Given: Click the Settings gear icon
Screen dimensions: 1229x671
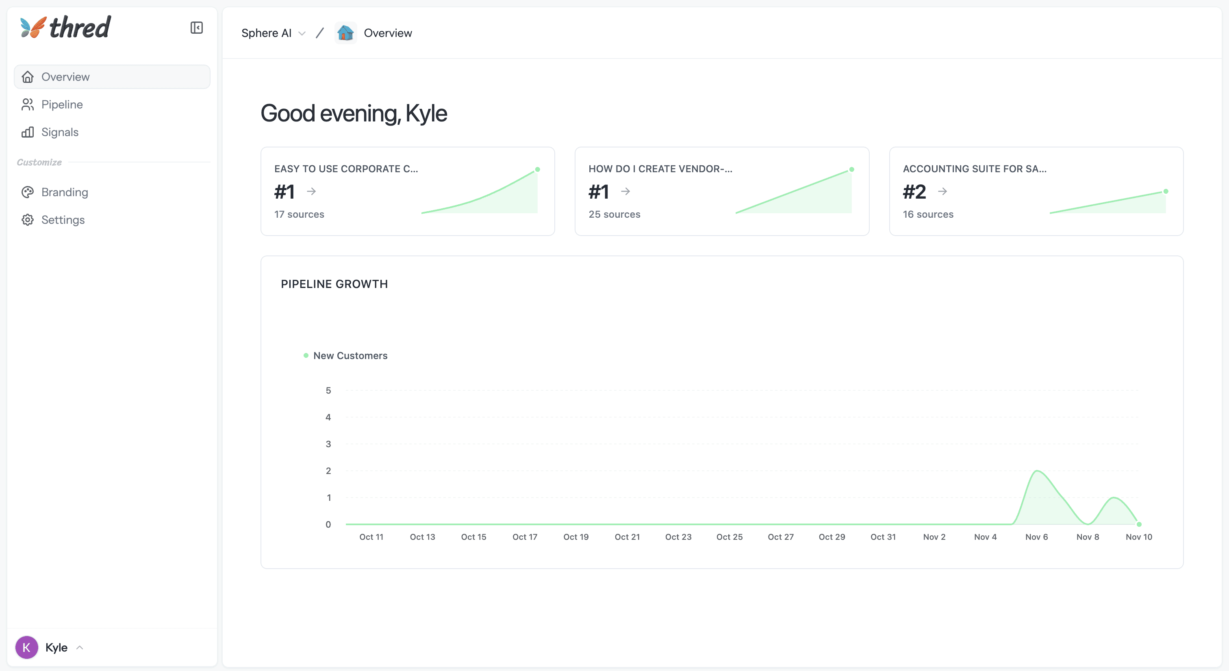Looking at the screenshot, I should pos(28,220).
